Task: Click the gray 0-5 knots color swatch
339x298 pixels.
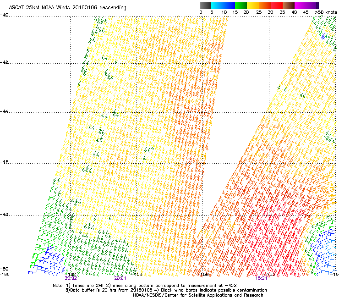Action: (x=205, y=6)
